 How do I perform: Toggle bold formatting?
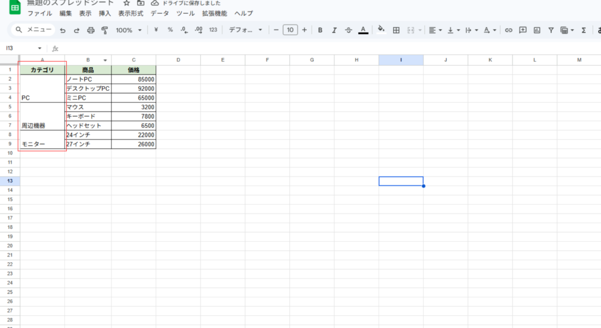320,30
